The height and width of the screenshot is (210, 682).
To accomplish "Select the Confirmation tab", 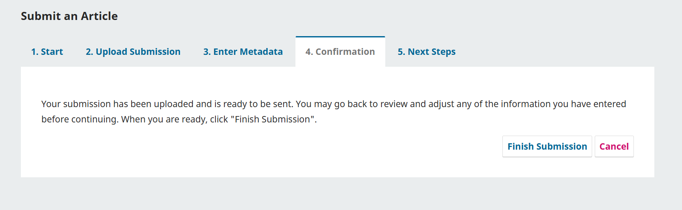I will pos(340,52).
